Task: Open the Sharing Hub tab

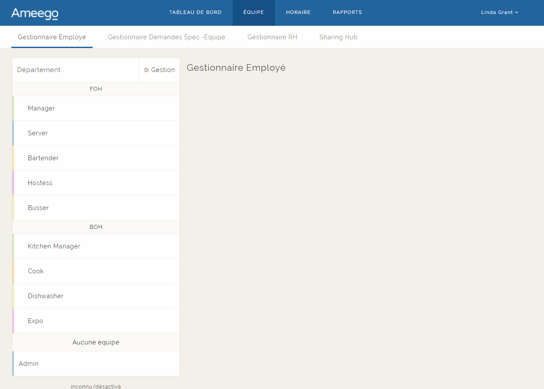Action: click(338, 37)
